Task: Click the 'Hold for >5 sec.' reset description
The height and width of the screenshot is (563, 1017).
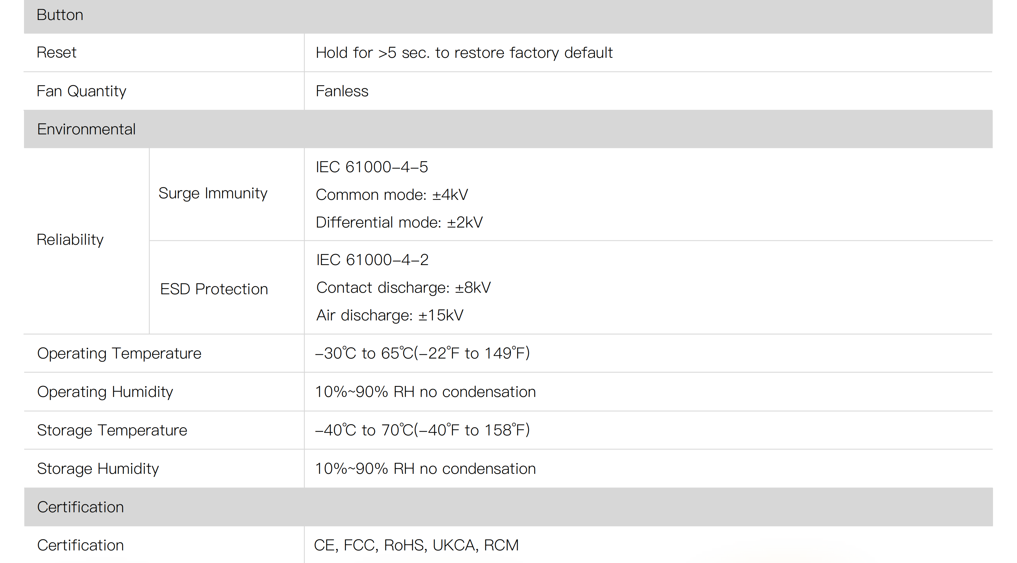Action: coord(464,53)
